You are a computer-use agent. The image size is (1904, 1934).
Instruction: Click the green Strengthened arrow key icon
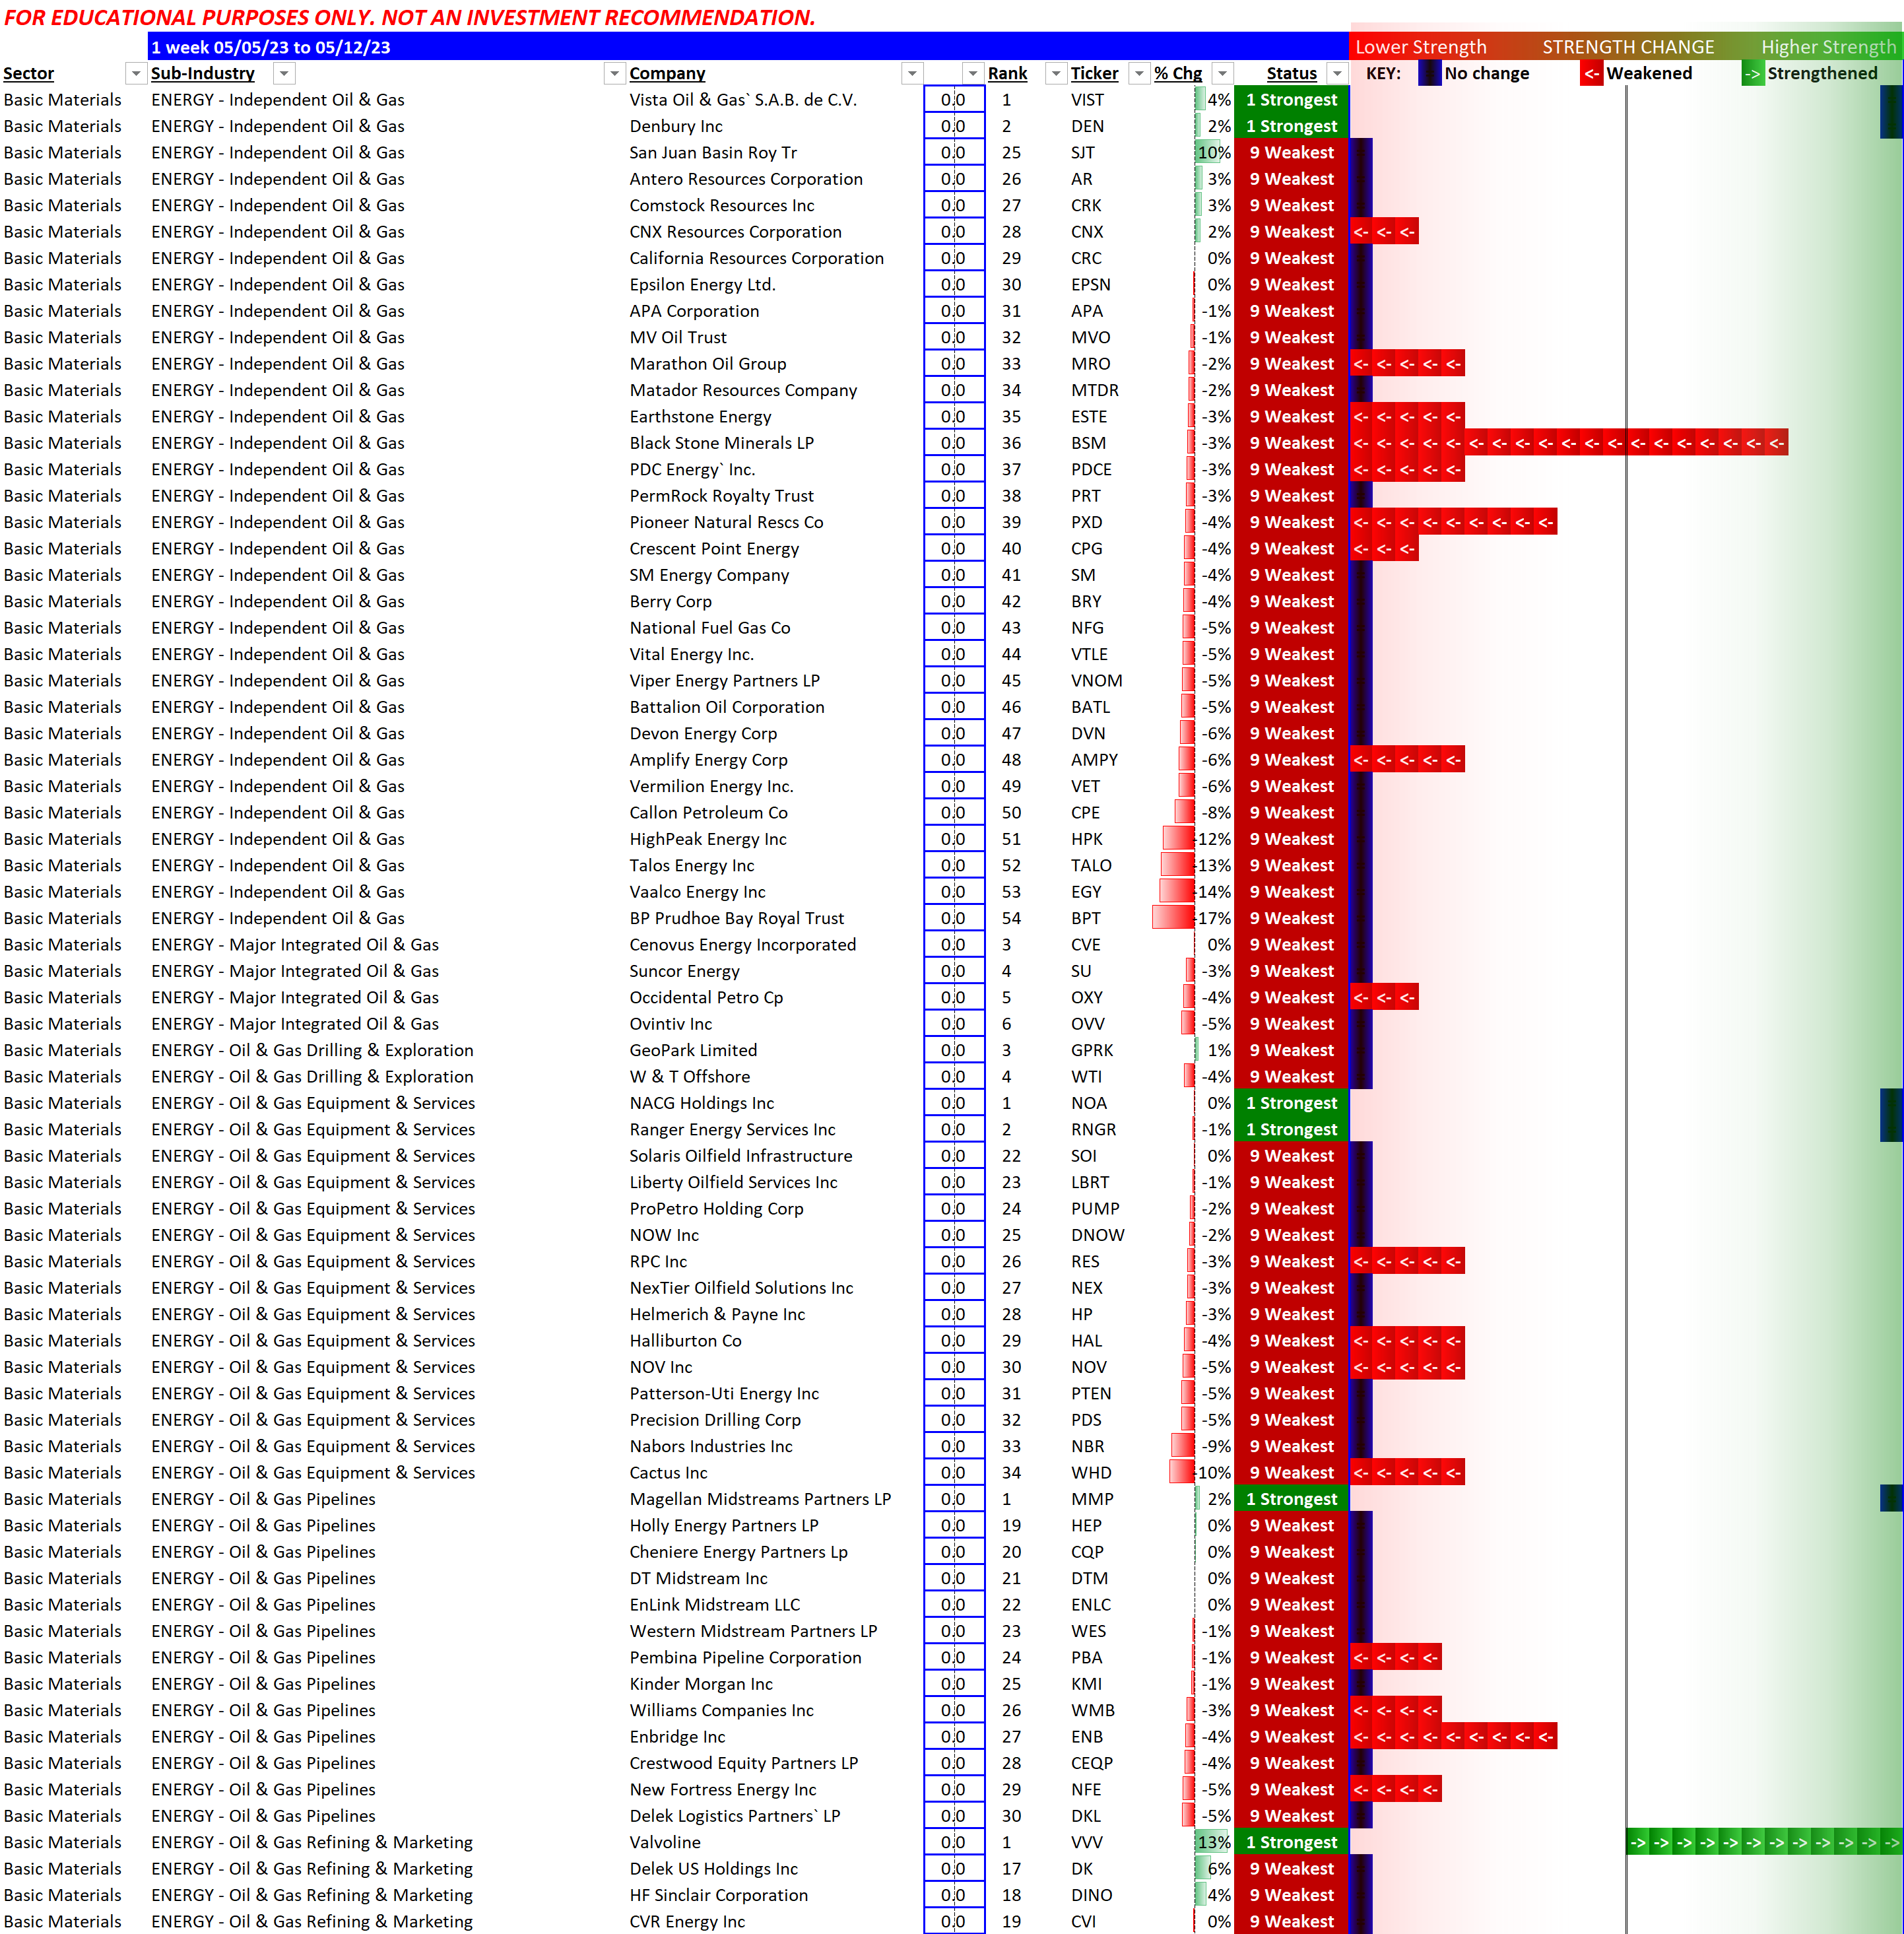pyautogui.click(x=1752, y=73)
